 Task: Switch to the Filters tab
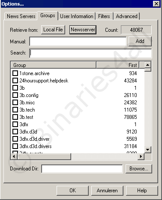click(104, 16)
